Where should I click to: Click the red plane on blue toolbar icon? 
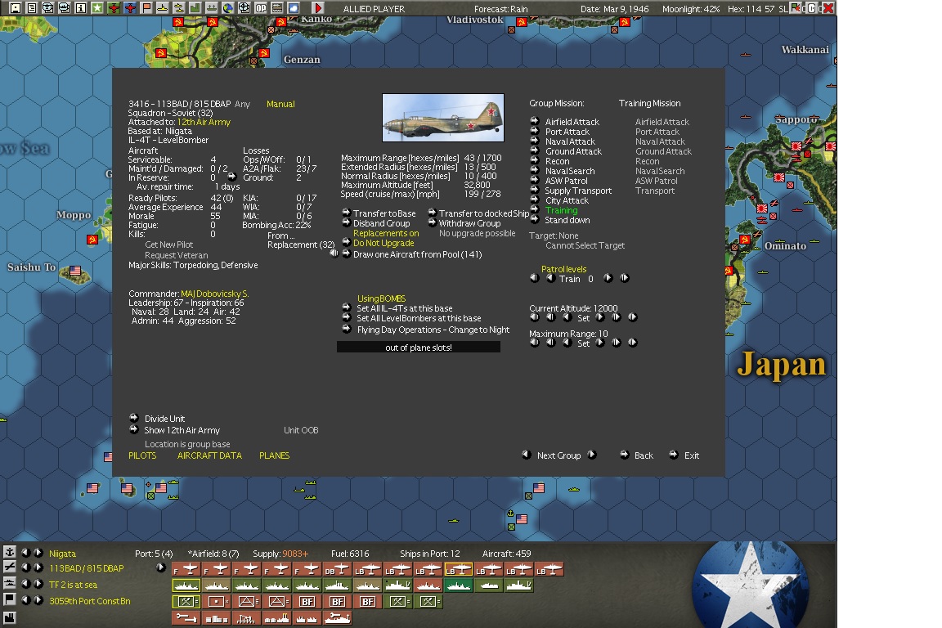(x=129, y=8)
